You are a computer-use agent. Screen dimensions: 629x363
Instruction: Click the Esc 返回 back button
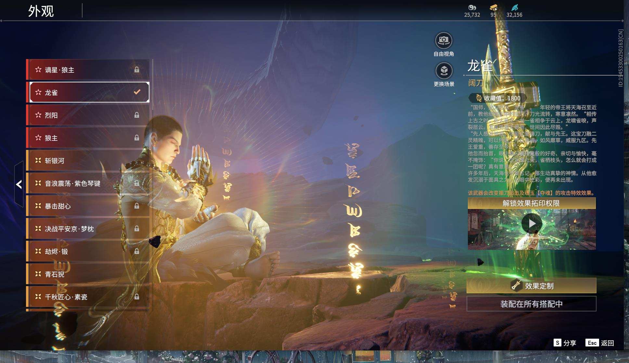click(600, 343)
